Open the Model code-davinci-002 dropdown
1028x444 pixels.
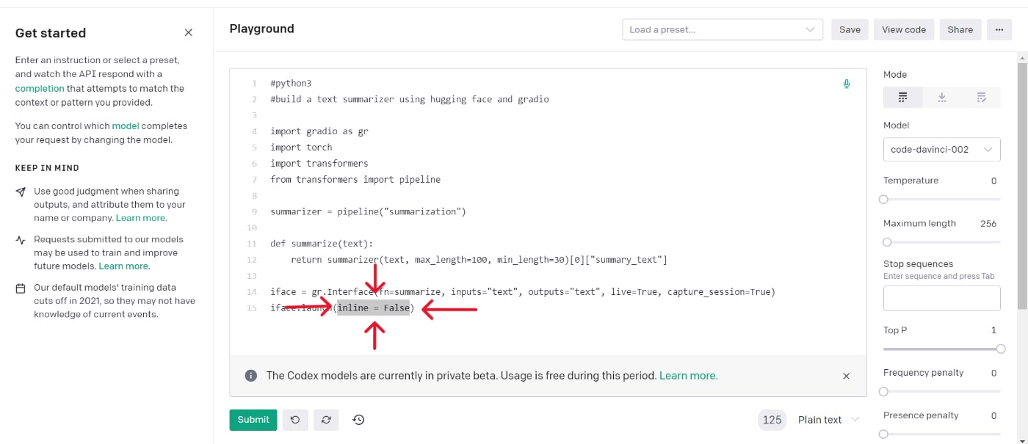[x=941, y=149]
